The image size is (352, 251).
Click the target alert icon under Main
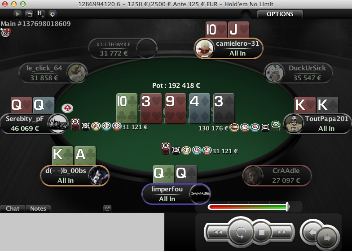[5, 33]
